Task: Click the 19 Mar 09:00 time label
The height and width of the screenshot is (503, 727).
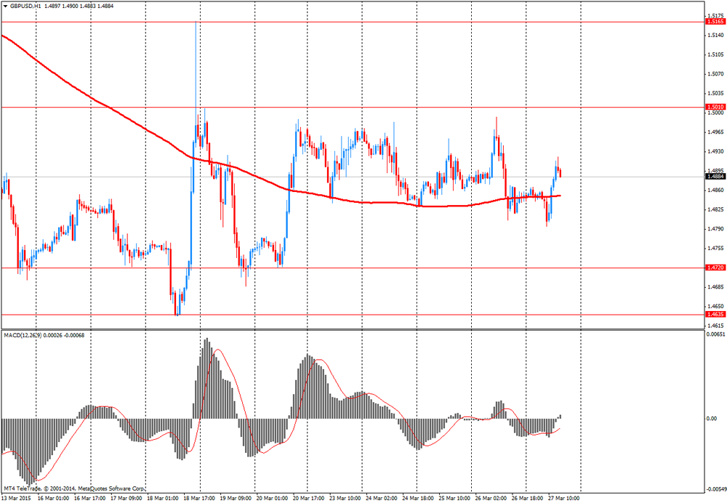Action: pyautogui.click(x=236, y=499)
